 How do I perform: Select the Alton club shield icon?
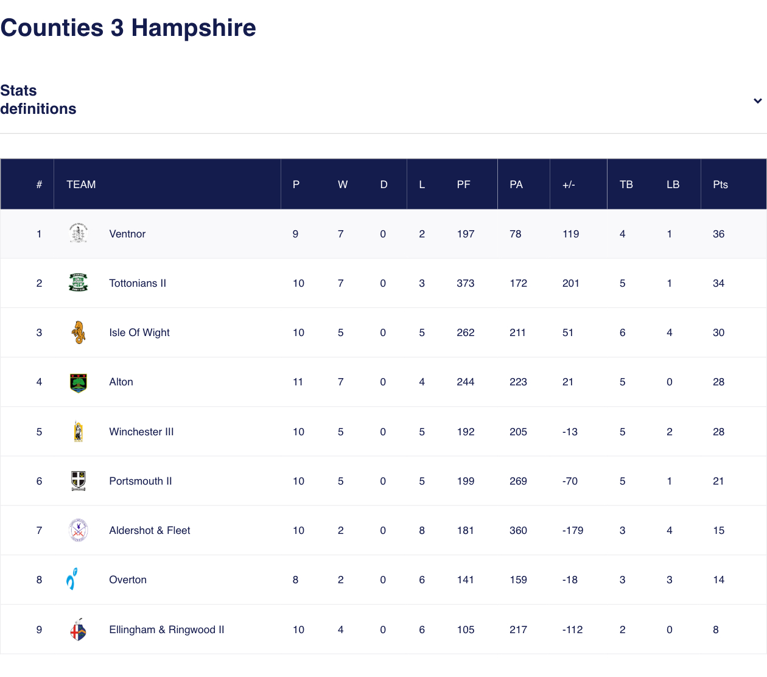[x=78, y=382]
